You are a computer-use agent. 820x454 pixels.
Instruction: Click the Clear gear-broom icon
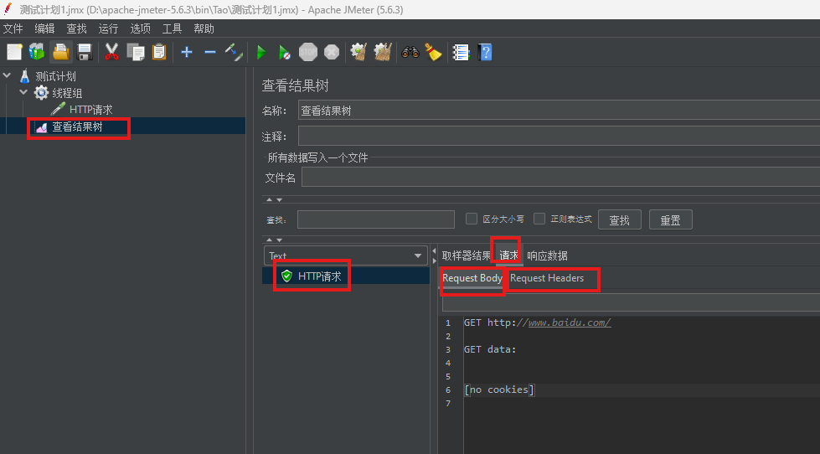[358, 52]
